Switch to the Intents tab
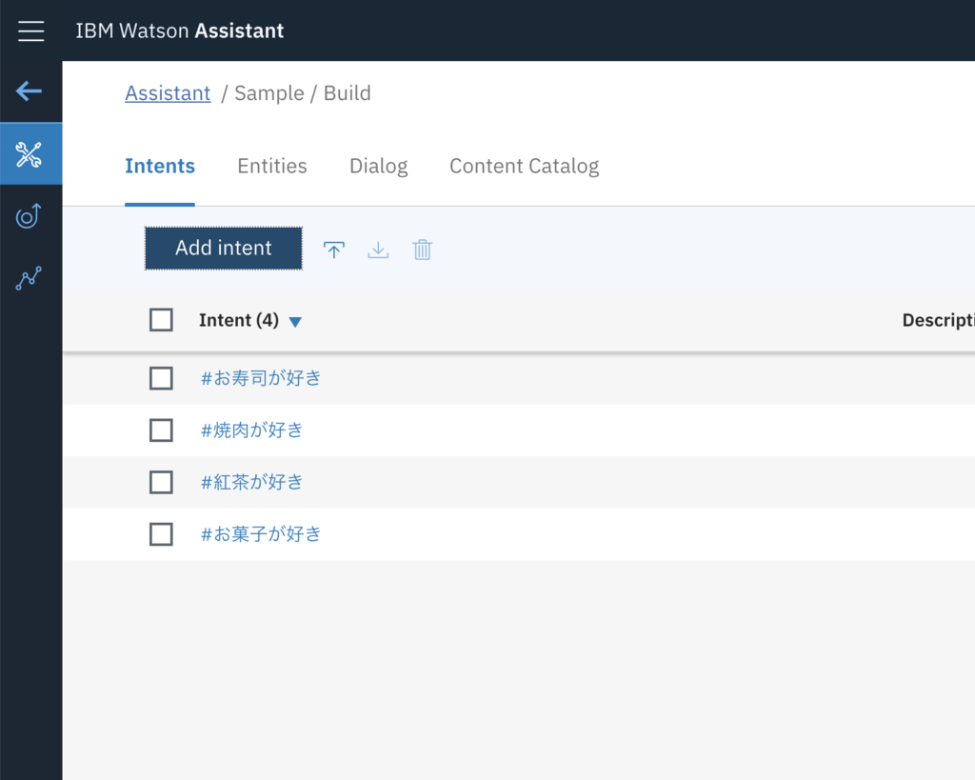 (160, 166)
